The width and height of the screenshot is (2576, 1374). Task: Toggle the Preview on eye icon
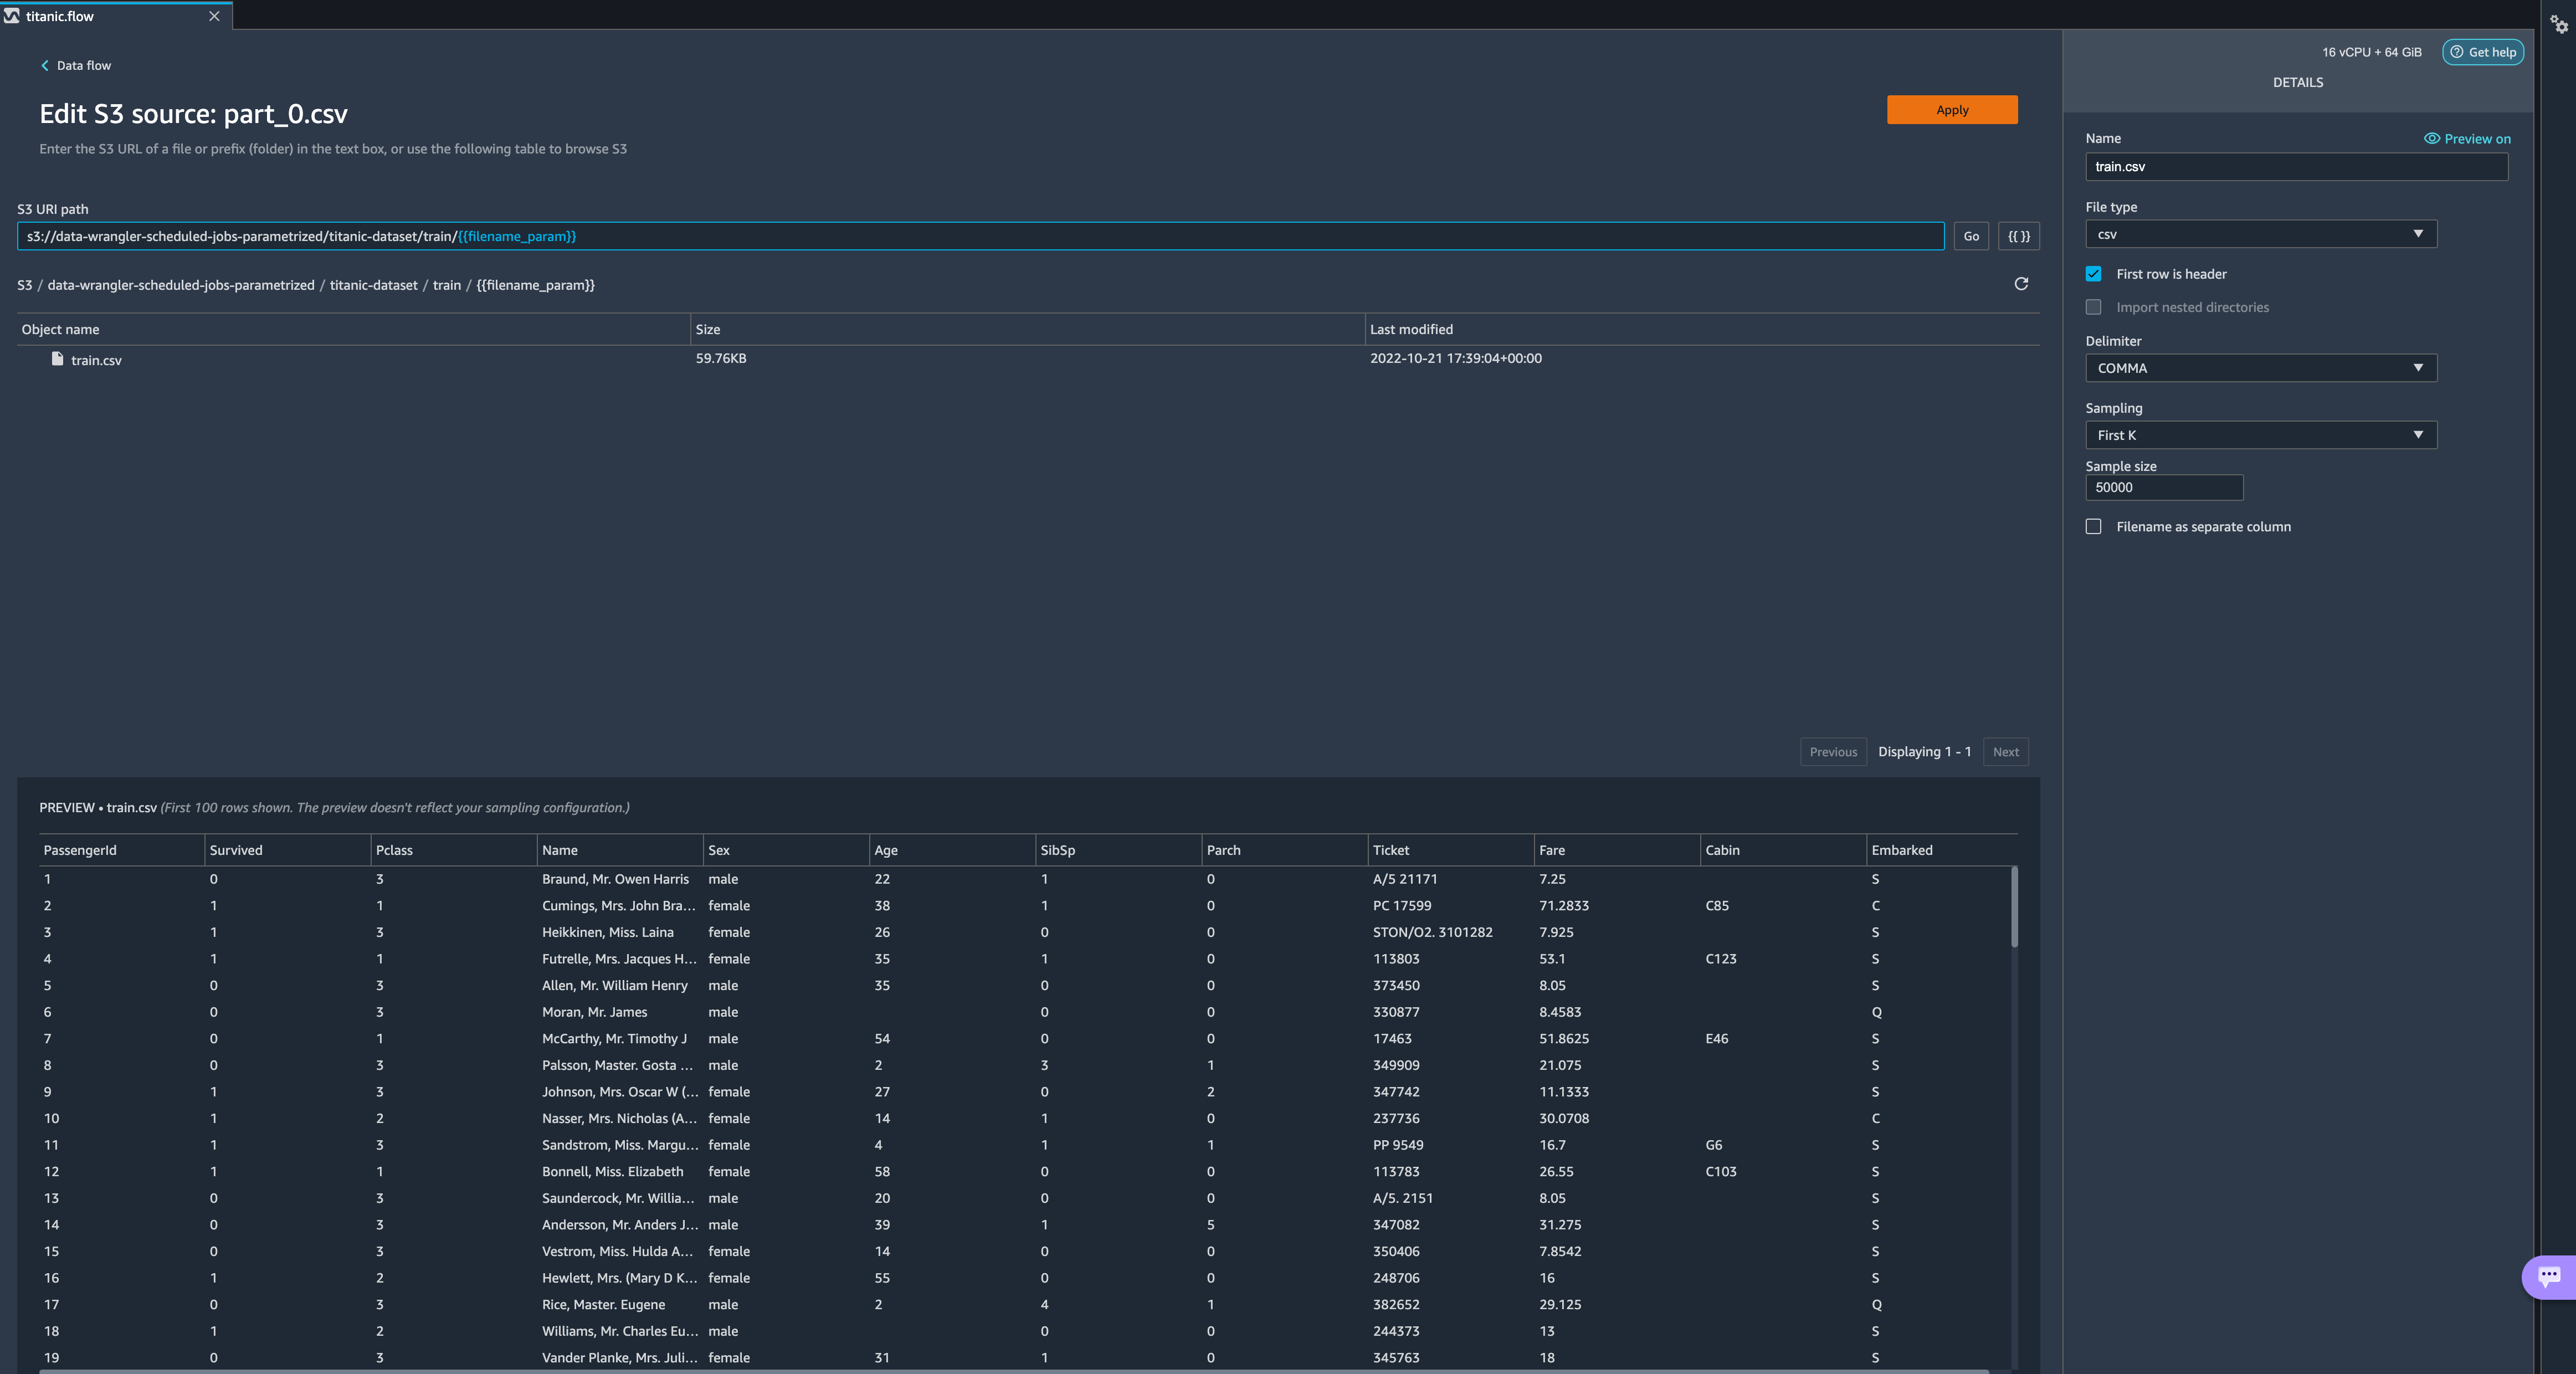[x=2432, y=139]
